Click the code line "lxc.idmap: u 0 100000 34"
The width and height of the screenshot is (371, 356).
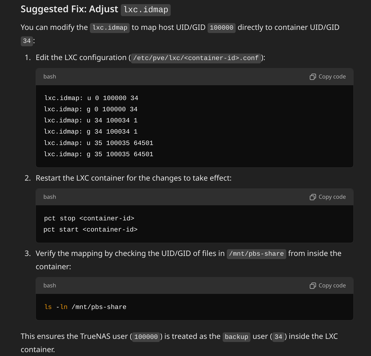click(91, 98)
